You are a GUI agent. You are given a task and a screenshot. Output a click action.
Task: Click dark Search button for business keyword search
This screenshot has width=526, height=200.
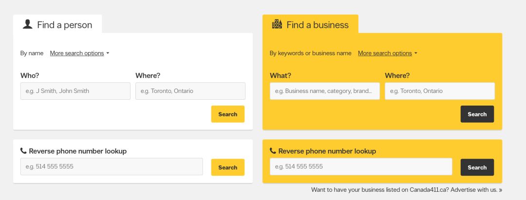477,114
